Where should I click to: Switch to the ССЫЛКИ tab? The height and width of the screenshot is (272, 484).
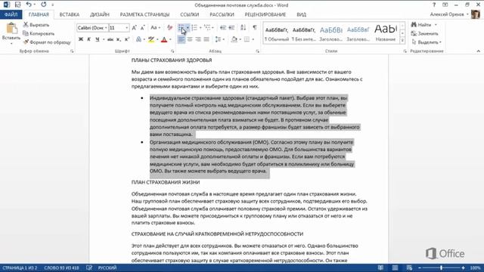tap(190, 14)
